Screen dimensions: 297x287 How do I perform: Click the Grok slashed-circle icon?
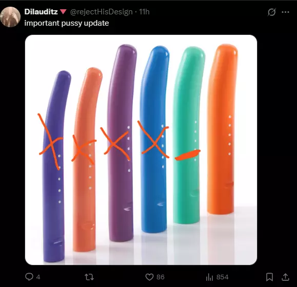click(x=271, y=12)
